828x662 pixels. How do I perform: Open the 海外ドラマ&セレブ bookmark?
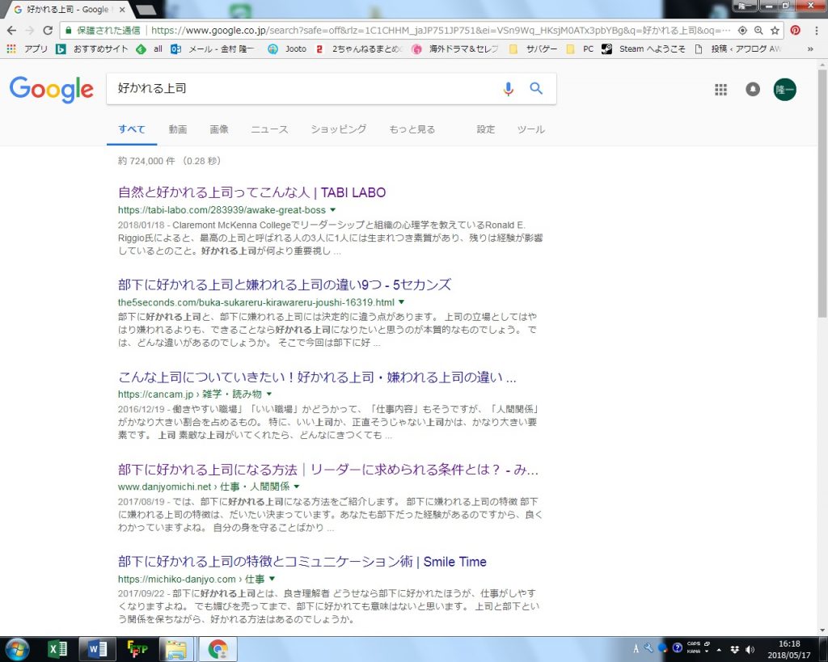(455, 49)
